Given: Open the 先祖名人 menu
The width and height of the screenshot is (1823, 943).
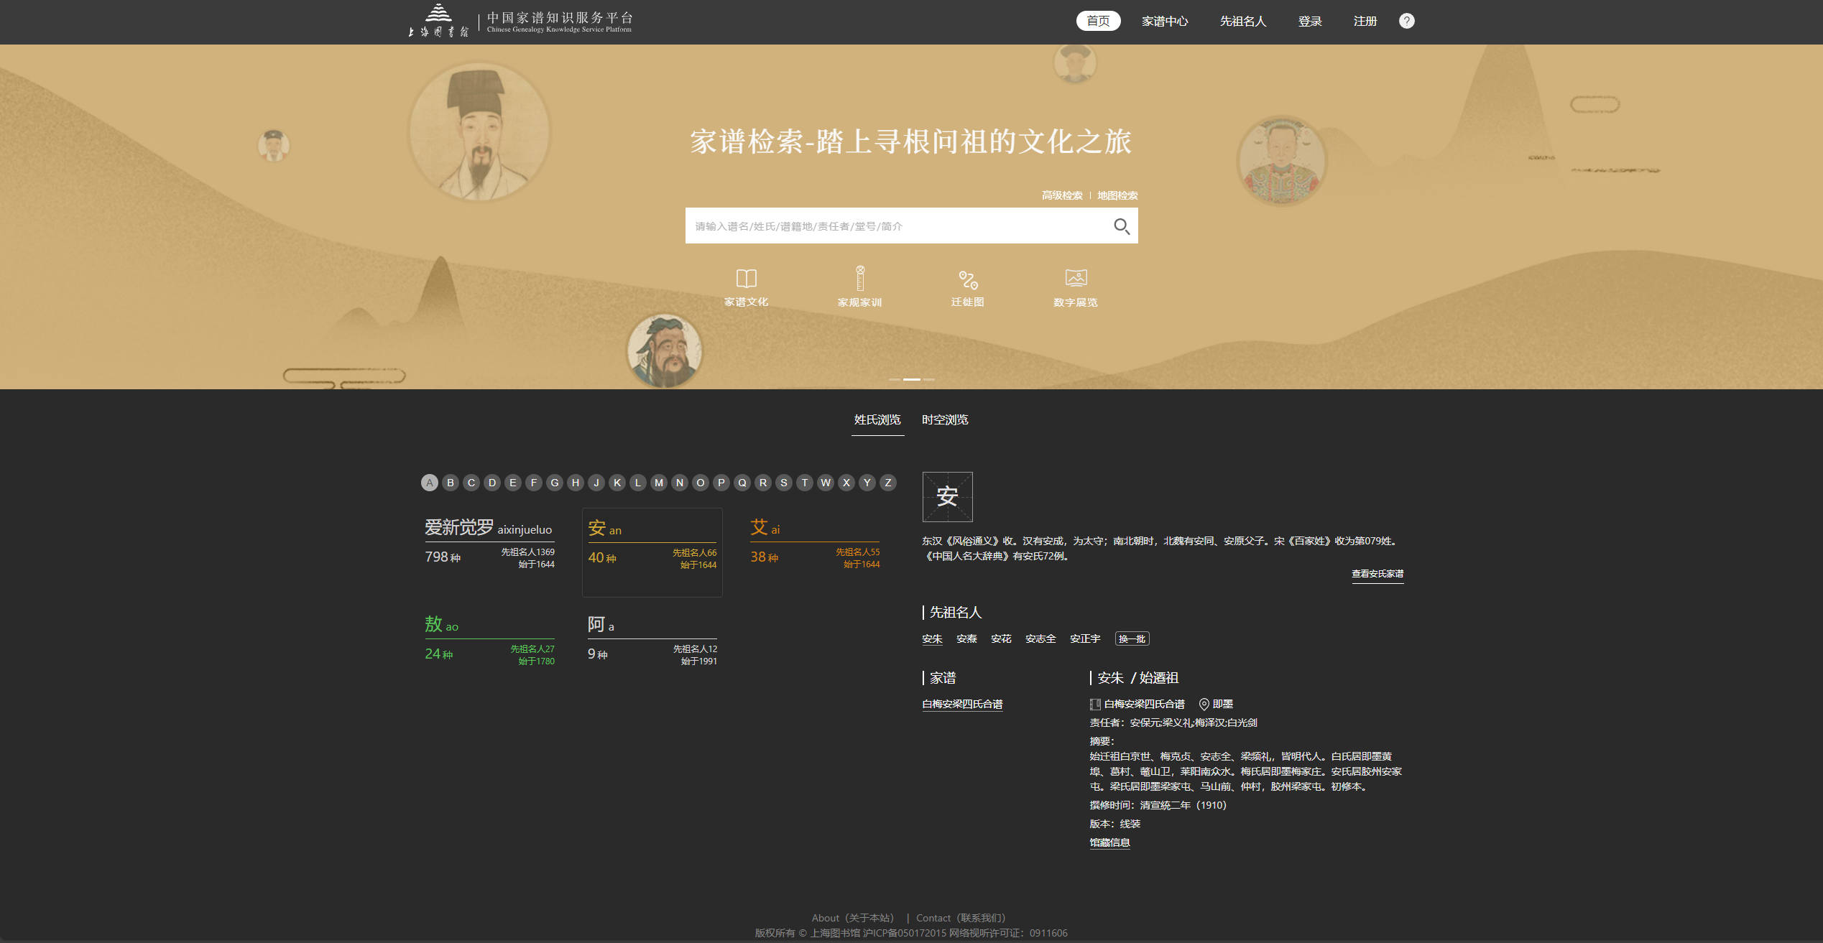Looking at the screenshot, I should pyautogui.click(x=1243, y=21).
